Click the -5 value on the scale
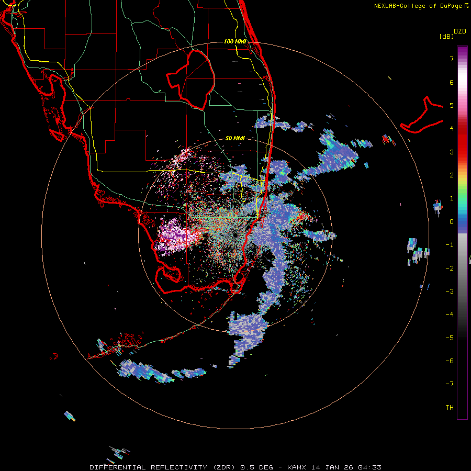Viewport: 471px width, 471px height. click(x=450, y=338)
